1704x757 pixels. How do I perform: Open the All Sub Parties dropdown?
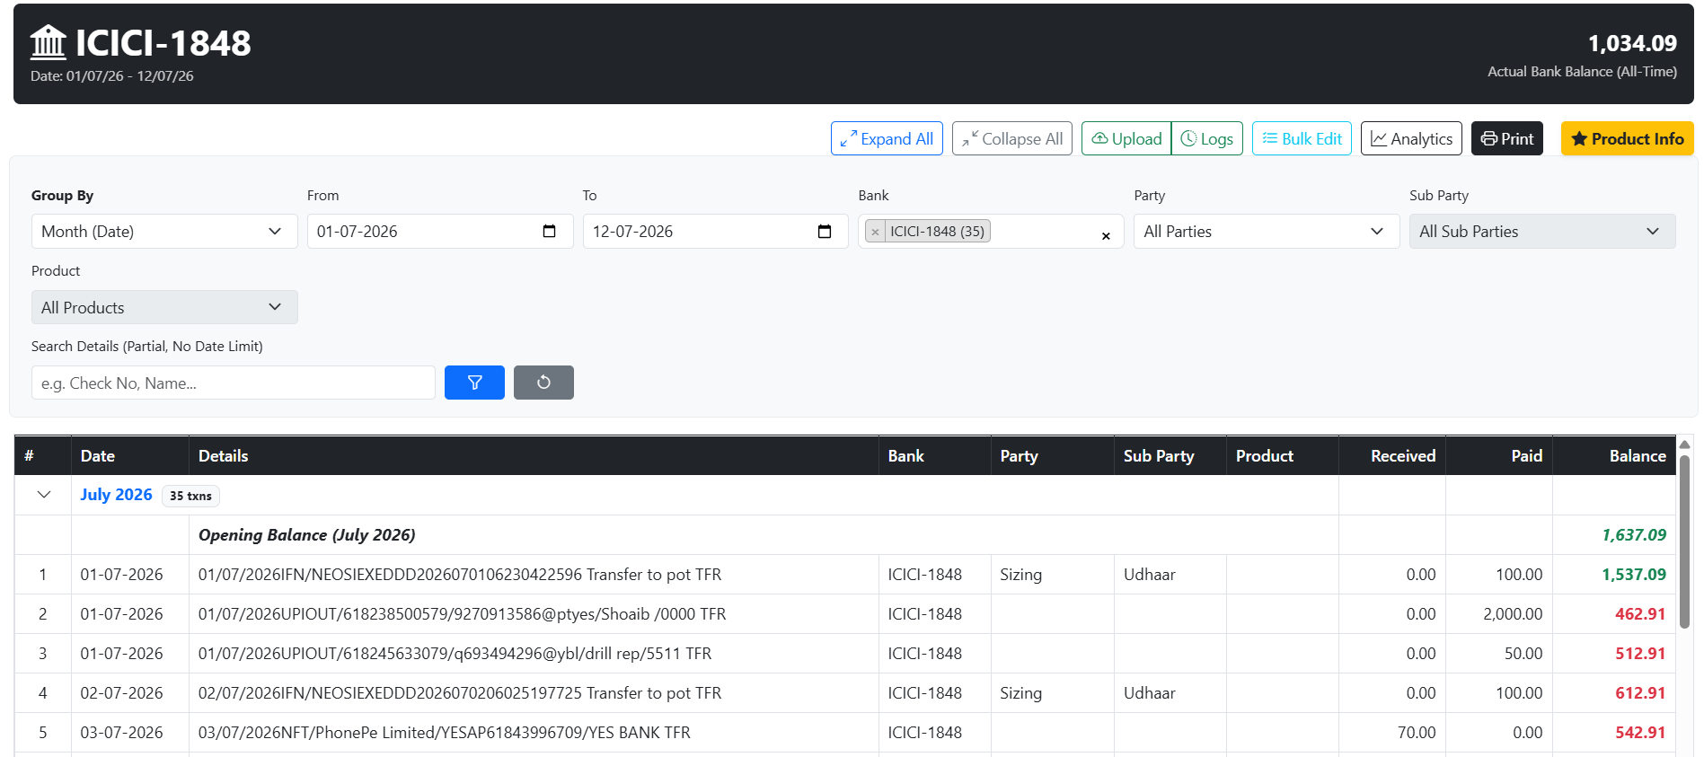point(1542,232)
